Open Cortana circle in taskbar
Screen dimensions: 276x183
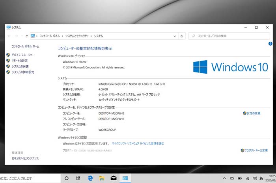click(67, 178)
